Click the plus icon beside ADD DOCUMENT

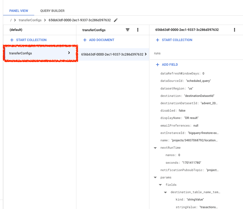click(x=85, y=40)
